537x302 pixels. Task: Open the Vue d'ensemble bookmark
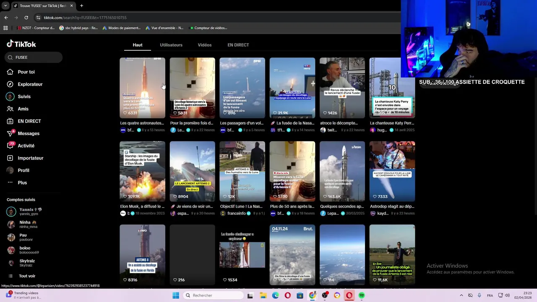164,28
